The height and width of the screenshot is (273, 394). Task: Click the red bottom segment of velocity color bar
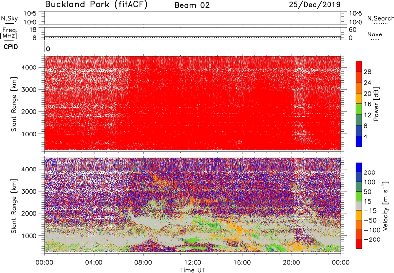pyautogui.click(x=359, y=244)
